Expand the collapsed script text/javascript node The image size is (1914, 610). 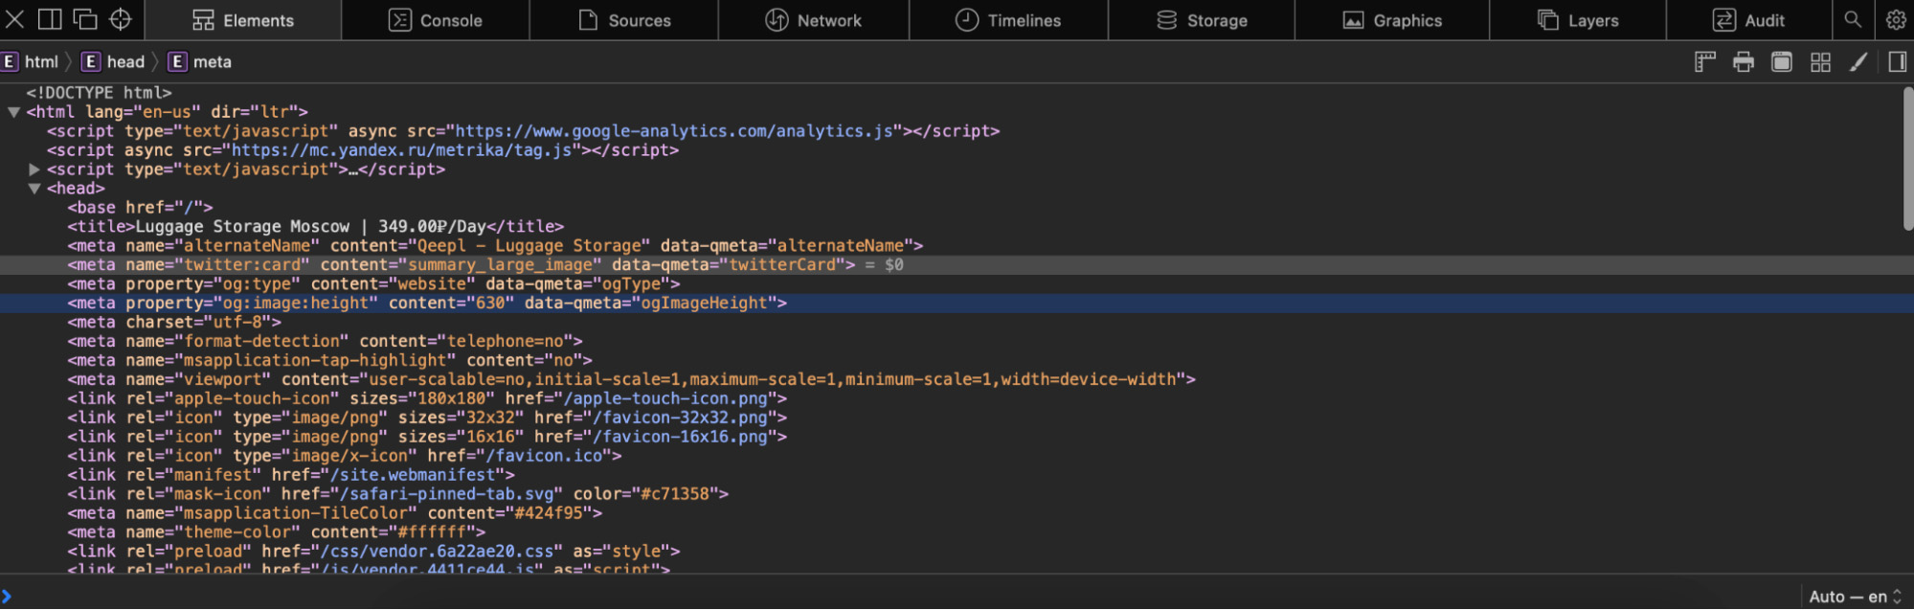click(34, 169)
